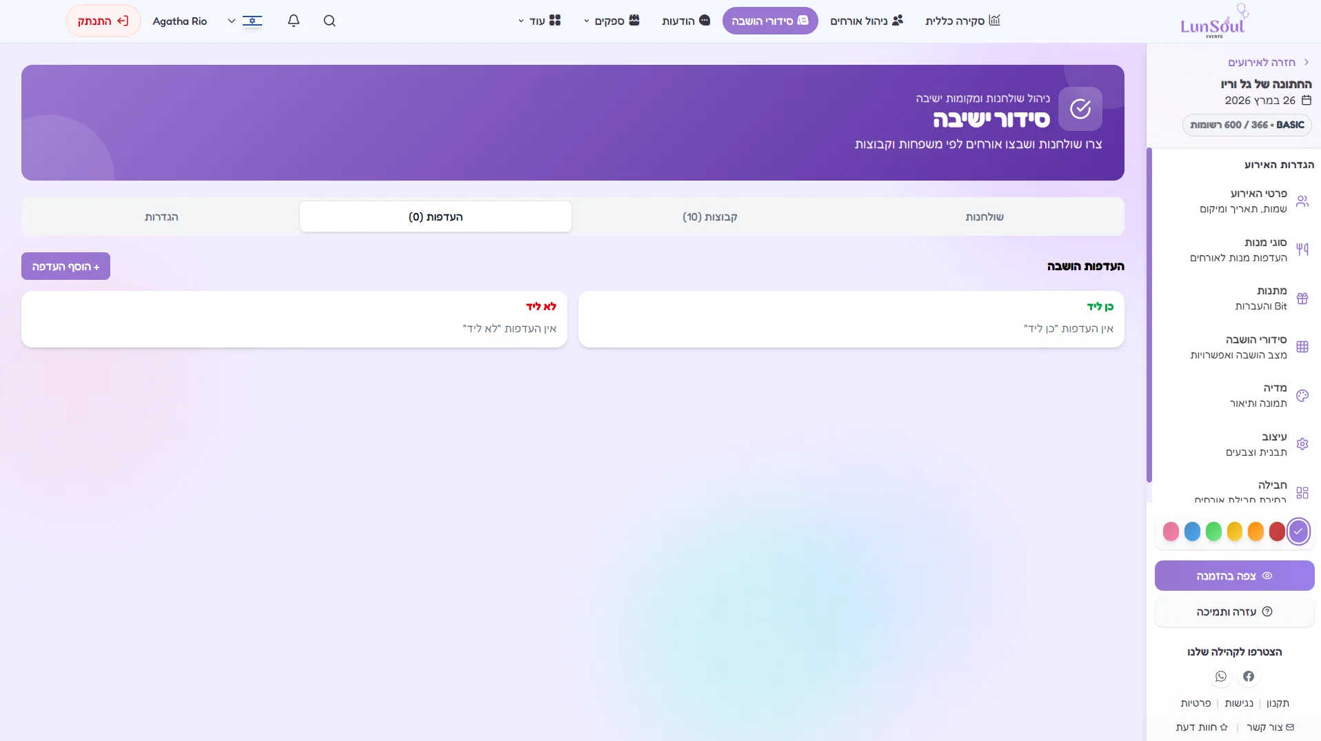Open language selector with Israel flag
The width and height of the screenshot is (1321, 741).
(x=245, y=21)
